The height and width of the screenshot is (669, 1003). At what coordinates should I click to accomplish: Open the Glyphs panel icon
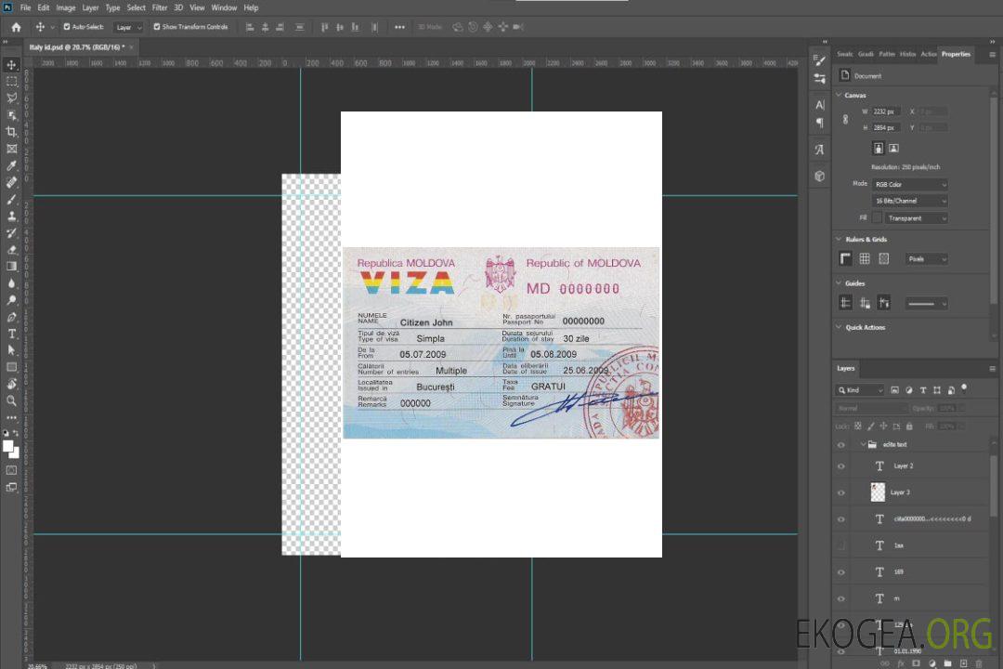click(820, 150)
